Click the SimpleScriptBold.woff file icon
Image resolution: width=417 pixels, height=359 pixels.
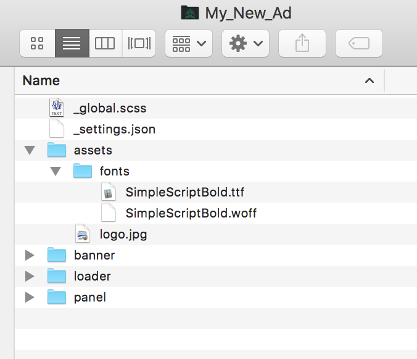point(109,213)
